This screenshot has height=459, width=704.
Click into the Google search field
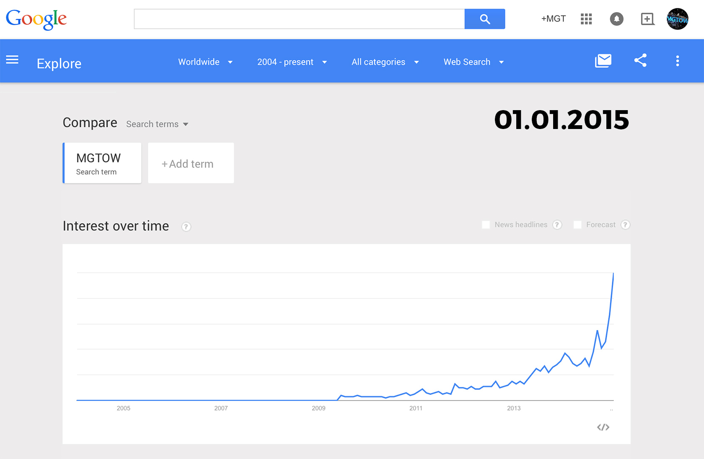point(299,19)
